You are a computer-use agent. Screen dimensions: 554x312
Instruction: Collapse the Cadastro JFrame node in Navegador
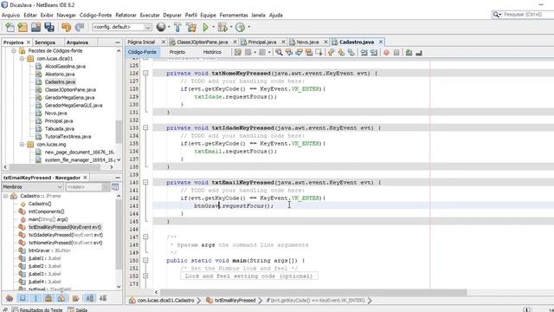[6, 196]
